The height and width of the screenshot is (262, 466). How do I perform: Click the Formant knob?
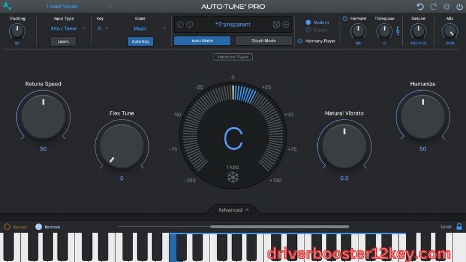tap(358, 31)
